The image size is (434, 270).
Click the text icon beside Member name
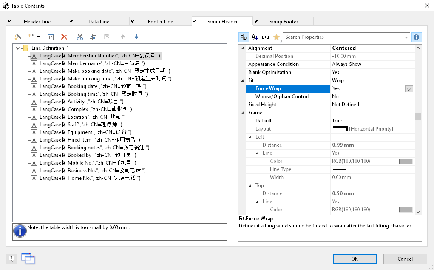(34, 63)
